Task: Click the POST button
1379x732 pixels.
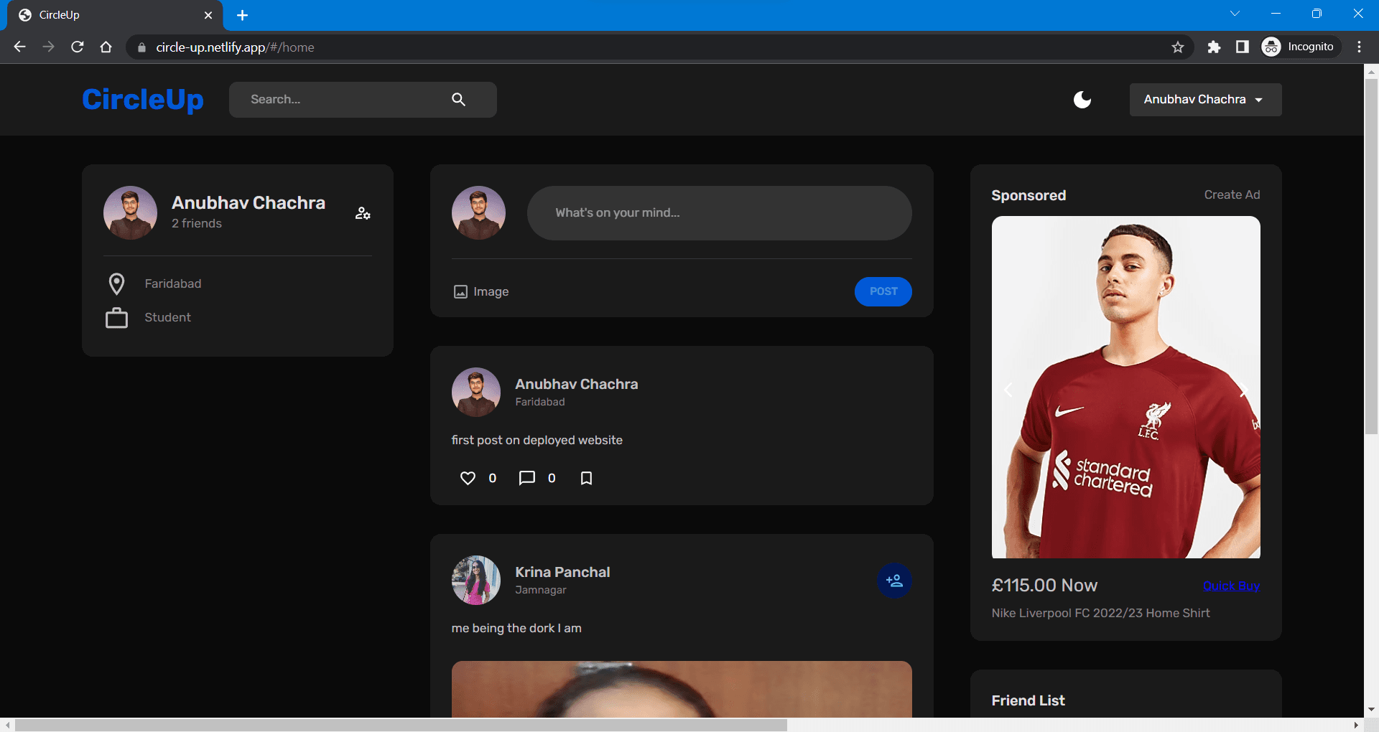Action: pyautogui.click(x=883, y=291)
